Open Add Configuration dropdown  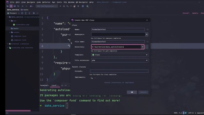[47, 6]
